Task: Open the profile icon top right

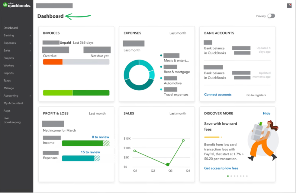Action: coord(289,5)
